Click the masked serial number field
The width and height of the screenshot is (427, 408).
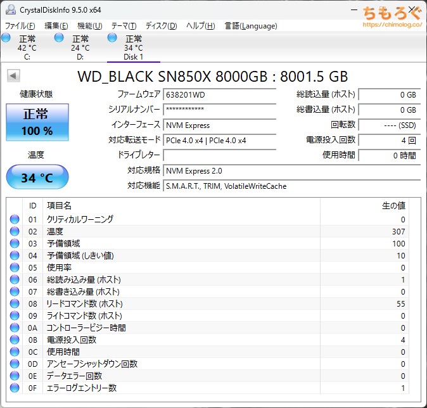click(219, 110)
